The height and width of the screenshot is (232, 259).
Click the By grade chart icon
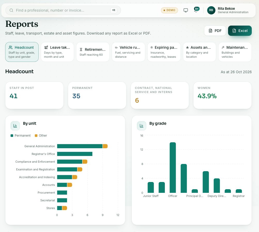(x=142, y=126)
